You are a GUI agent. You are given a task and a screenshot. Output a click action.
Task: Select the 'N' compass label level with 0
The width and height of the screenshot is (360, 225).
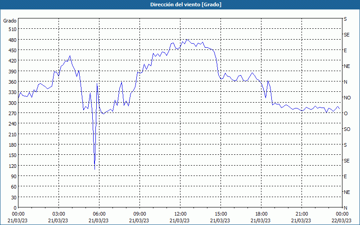coord(346,208)
